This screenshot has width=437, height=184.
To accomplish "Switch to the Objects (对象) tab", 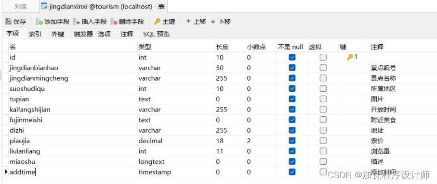I will pos(21,7).
